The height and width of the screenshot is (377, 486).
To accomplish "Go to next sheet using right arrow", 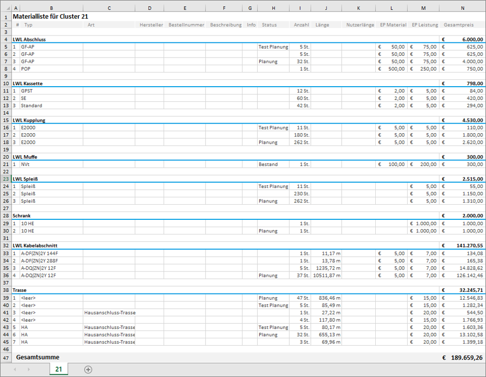I will pyautogui.click(x=29, y=369).
